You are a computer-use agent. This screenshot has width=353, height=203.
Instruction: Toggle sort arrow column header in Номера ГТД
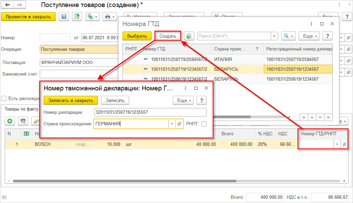tap(257, 49)
